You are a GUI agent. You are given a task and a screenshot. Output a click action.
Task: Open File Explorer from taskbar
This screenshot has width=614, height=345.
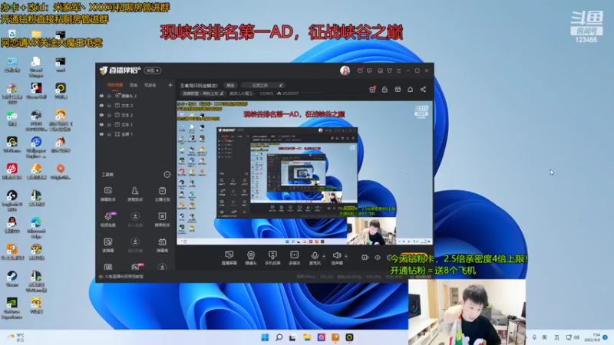[307, 337]
